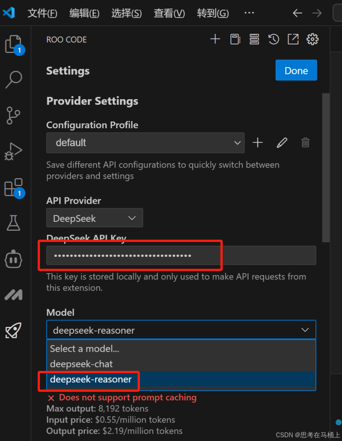Open Roo Code history icon
Screen dimensions: 342x441
coord(274,39)
